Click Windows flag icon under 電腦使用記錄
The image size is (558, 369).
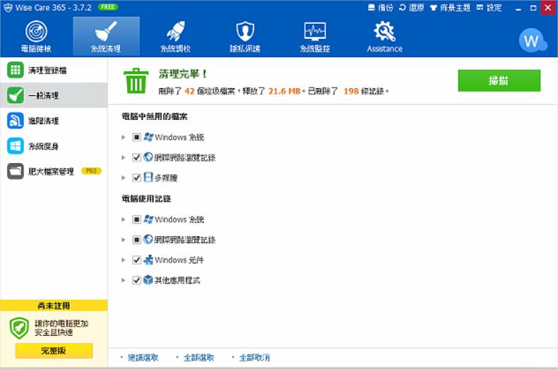coord(148,219)
